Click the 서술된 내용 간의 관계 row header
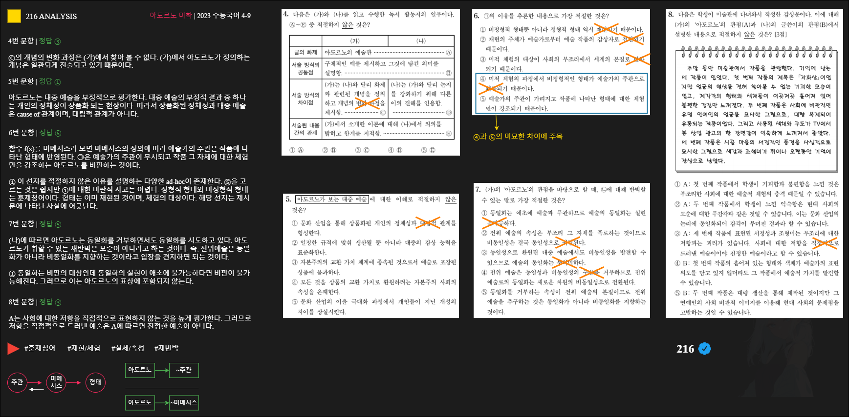Screen dimensions: 849x417 pyautogui.click(x=305, y=129)
